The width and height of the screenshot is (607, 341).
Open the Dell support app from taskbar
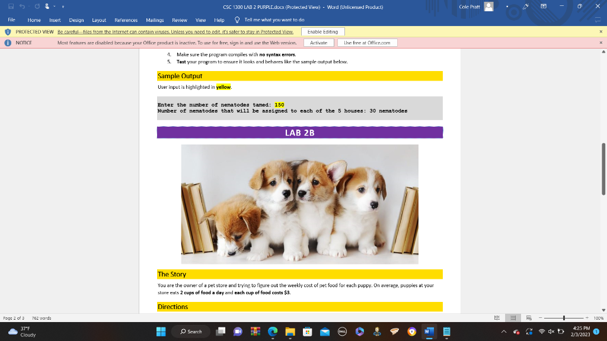coord(341,332)
